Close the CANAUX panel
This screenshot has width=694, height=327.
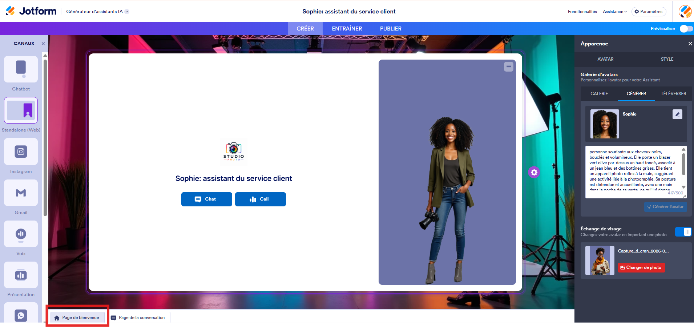tap(43, 44)
